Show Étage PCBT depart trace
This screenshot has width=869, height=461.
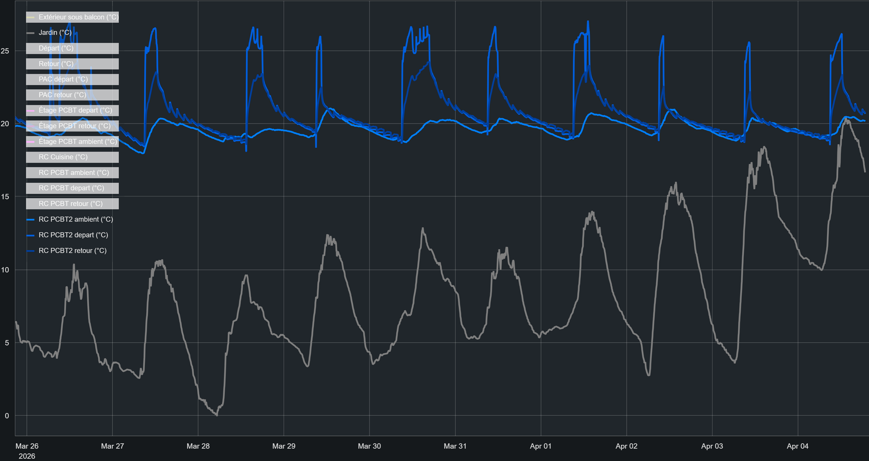pyautogui.click(x=75, y=111)
